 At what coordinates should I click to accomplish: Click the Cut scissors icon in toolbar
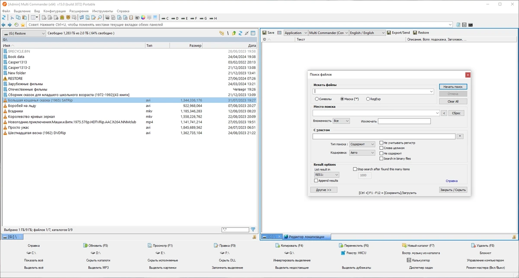coord(12,18)
